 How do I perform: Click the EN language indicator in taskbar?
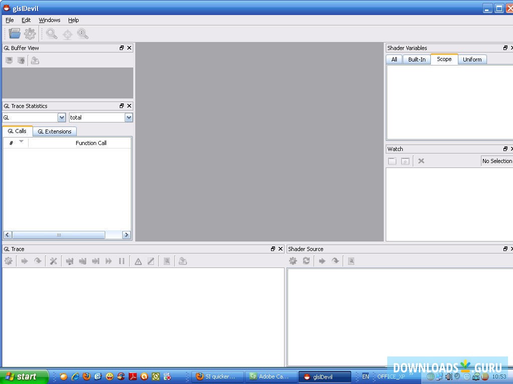click(x=365, y=376)
